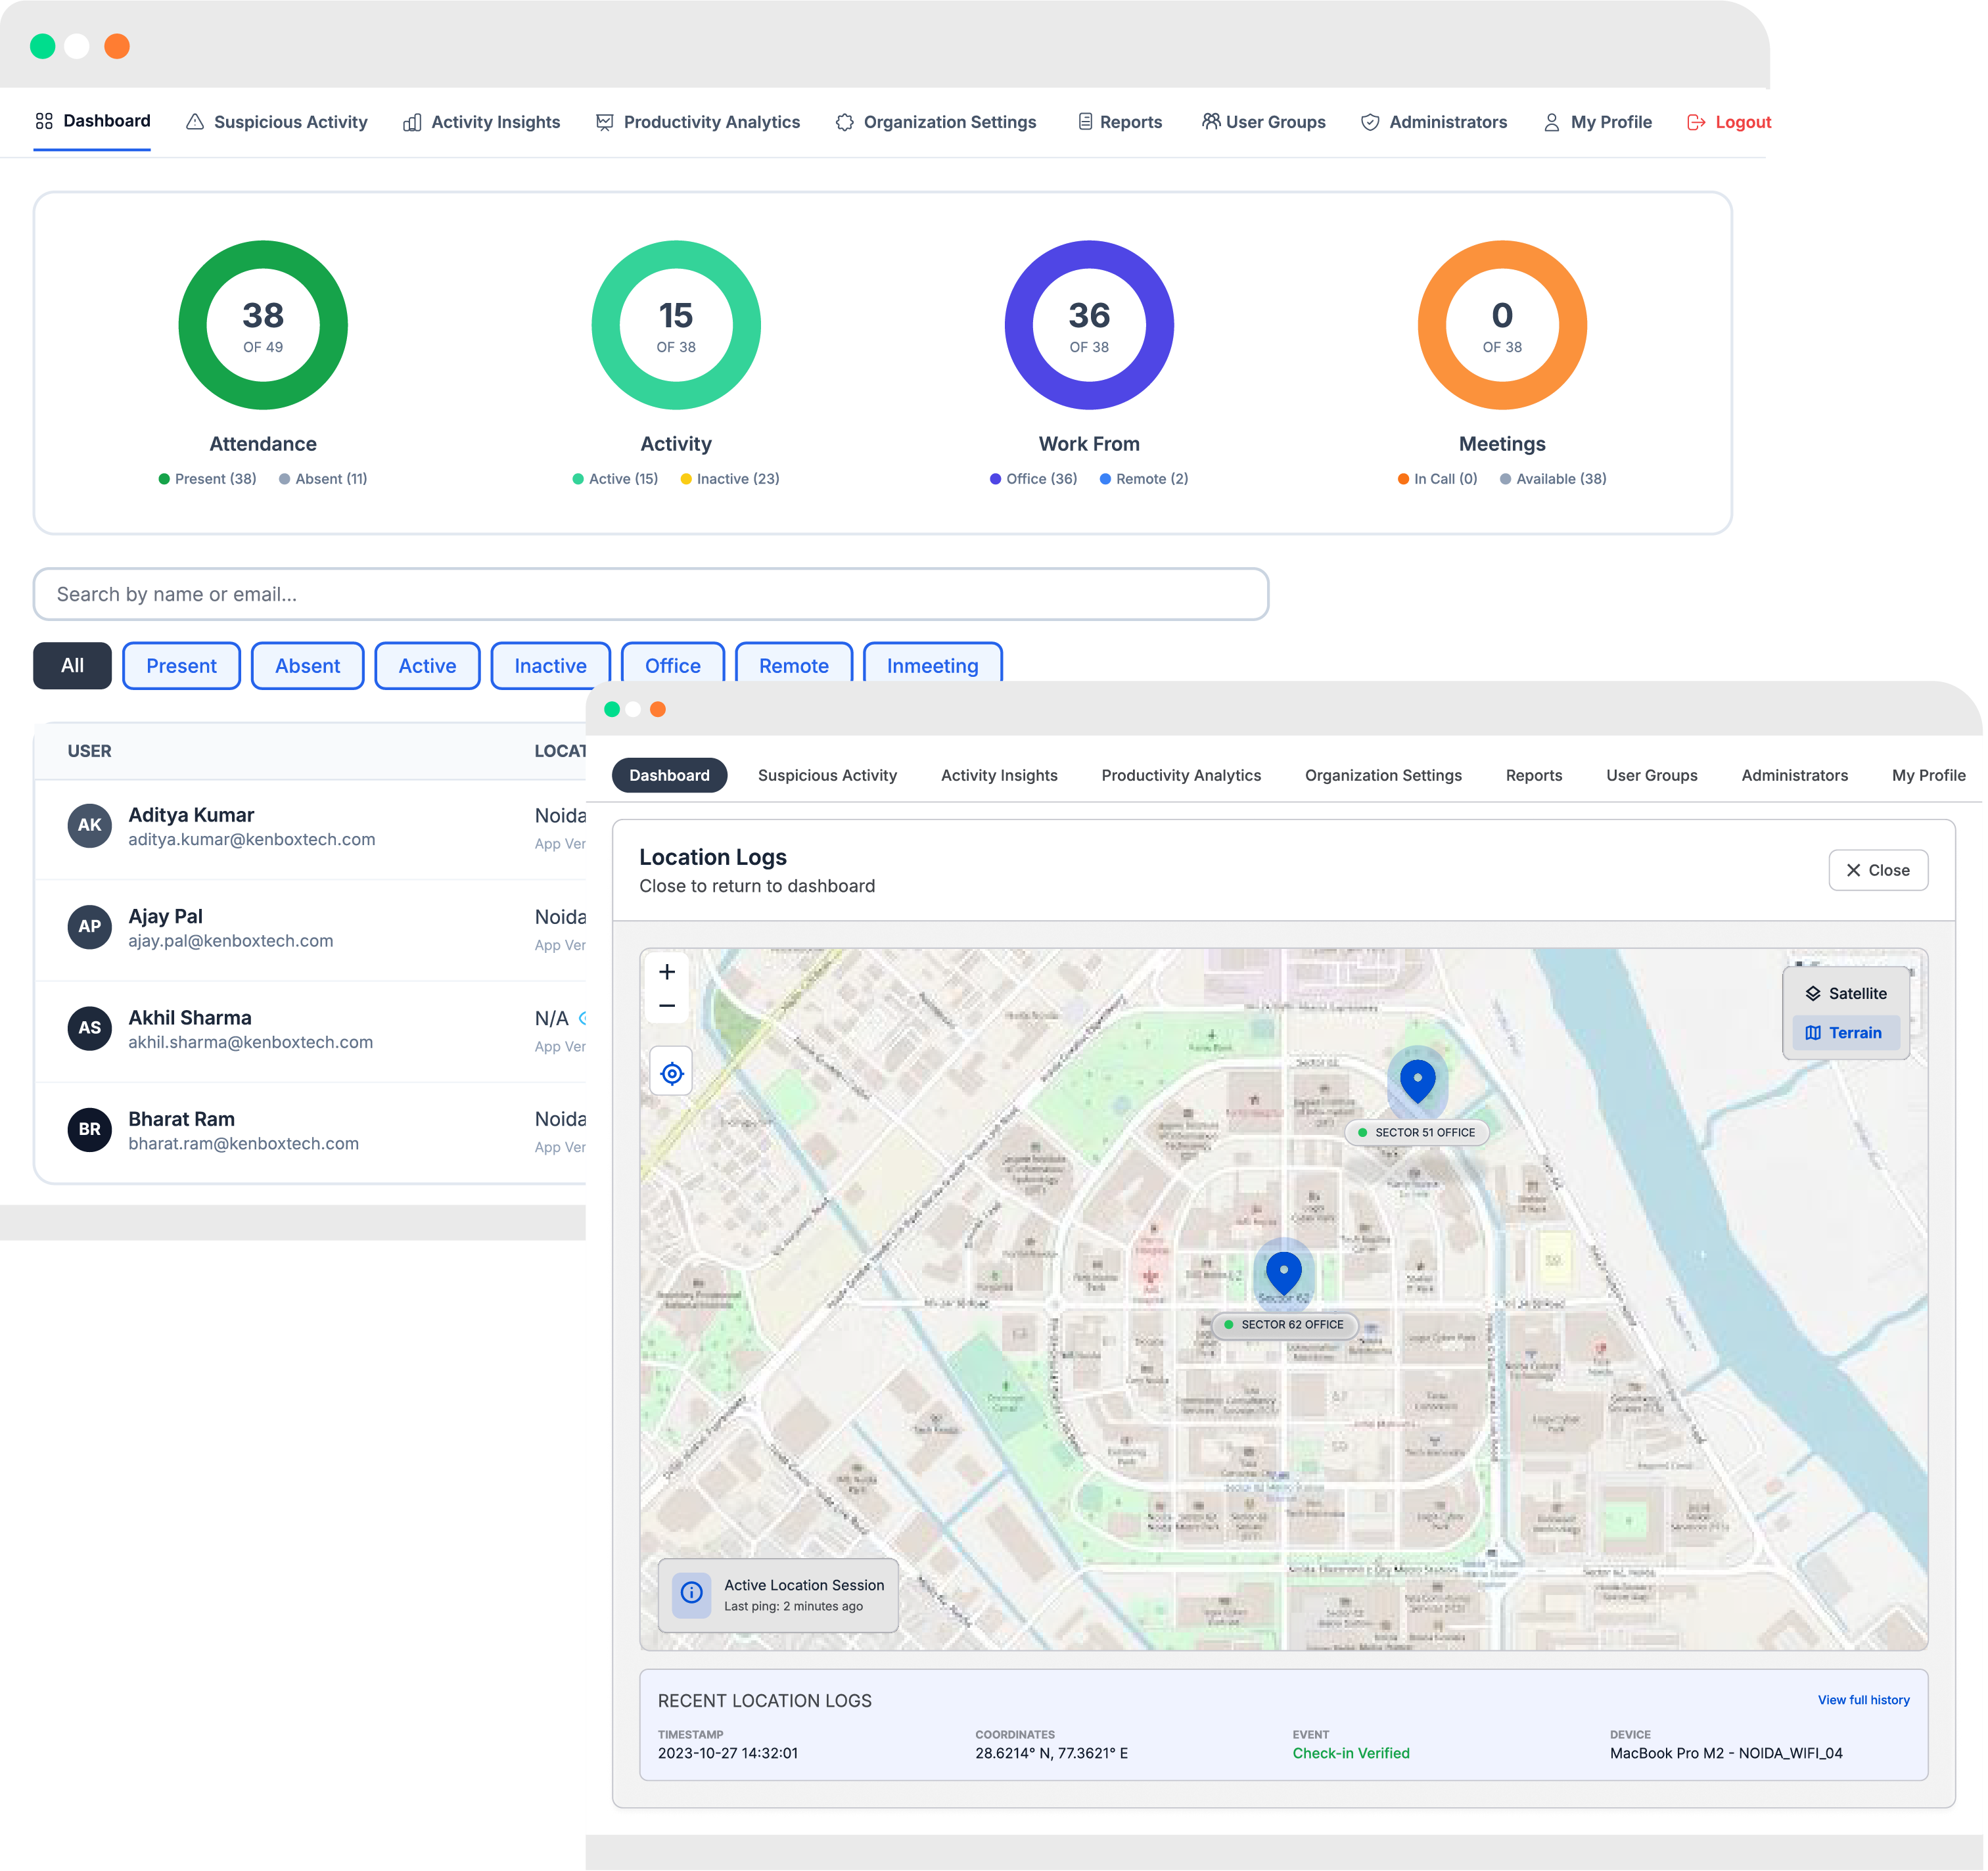Click the Attendance donut chart showing 38

click(x=263, y=325)
